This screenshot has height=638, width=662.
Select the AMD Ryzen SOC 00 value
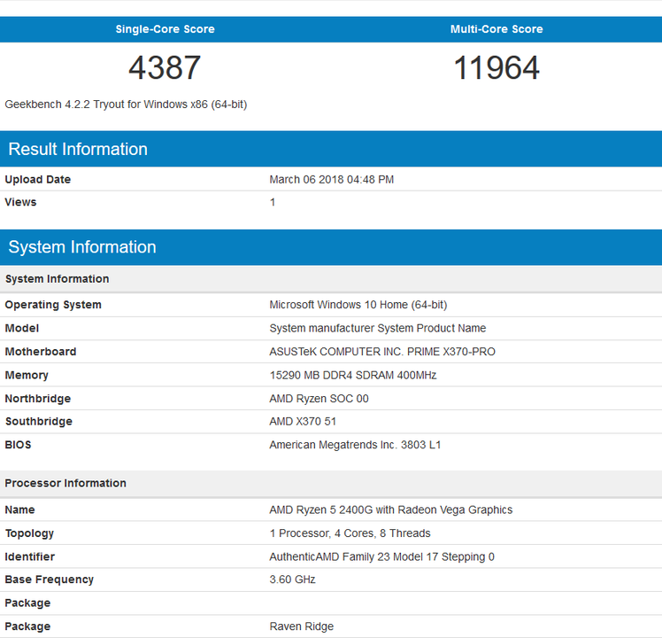(319, 399)
